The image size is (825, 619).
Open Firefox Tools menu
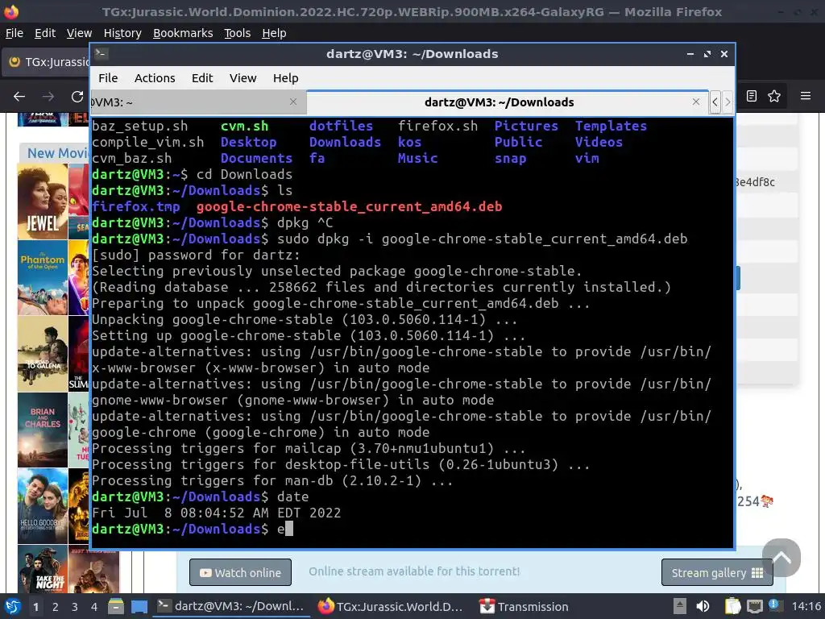pos(237,33)
